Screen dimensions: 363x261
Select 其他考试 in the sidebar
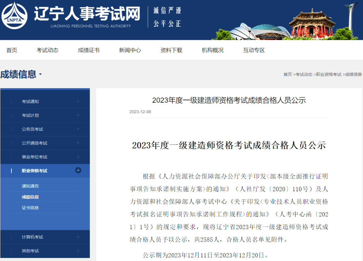coord(30,251)
